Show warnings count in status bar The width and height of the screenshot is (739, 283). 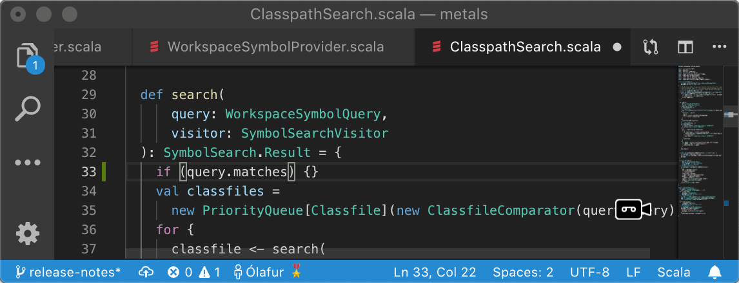tap(210, 271)
